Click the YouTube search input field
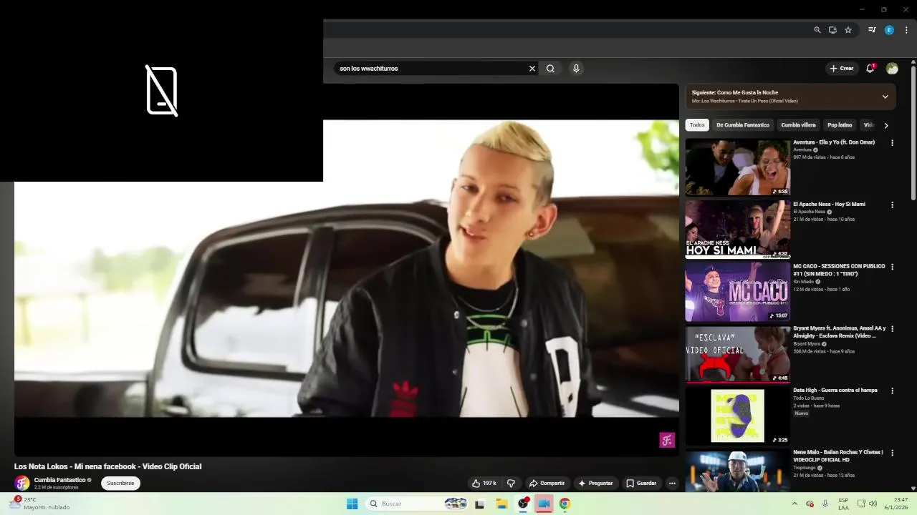 pos(432,69)
